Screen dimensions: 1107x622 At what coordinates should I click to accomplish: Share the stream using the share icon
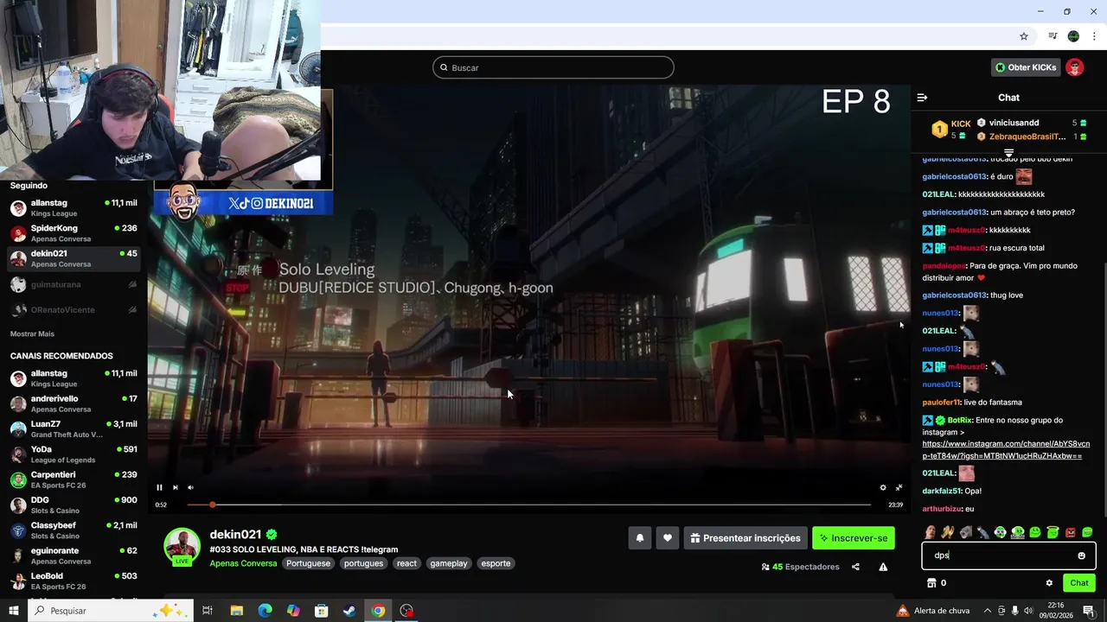(x=855, y=567)
